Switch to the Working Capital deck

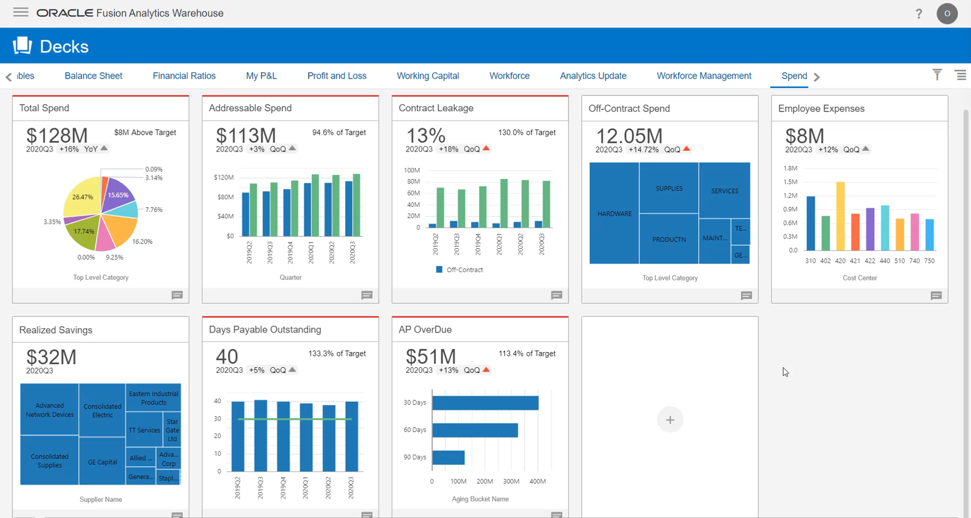click(428, 75)
